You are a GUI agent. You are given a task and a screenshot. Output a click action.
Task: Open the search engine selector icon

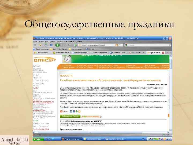(126, 45)
